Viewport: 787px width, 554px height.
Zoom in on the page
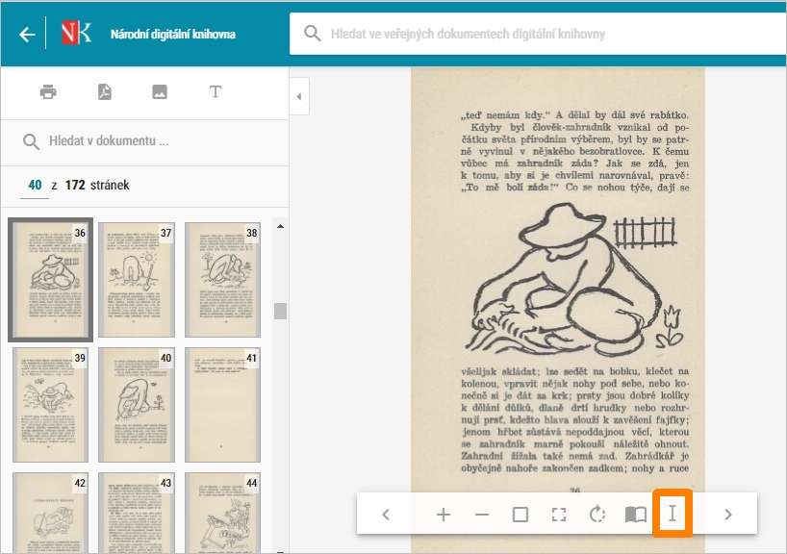coord(444,515)
